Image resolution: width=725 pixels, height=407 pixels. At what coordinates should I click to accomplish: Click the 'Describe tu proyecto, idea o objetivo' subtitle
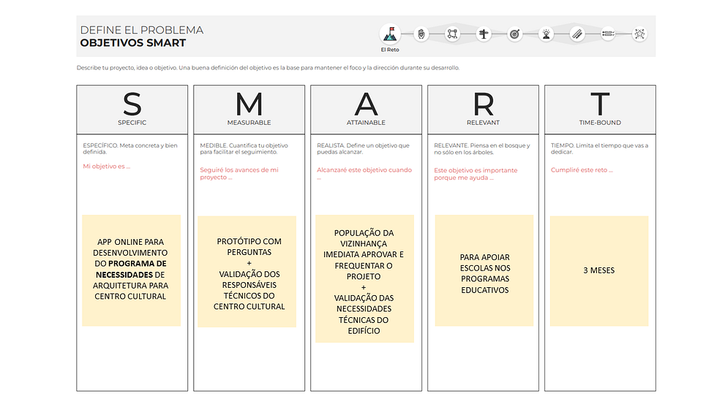click(x=268, y=68)
